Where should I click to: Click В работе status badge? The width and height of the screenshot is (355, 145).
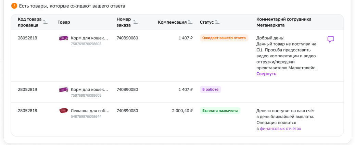[210, 89]
